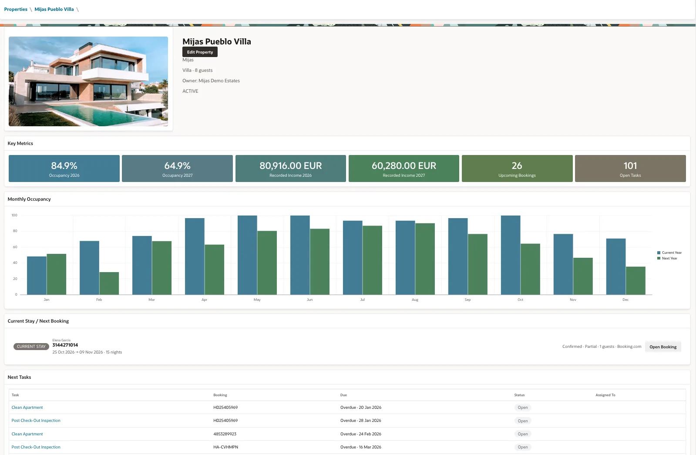Click the Status column header
Screen dimensions: 696x455
(x=519, y=395)
